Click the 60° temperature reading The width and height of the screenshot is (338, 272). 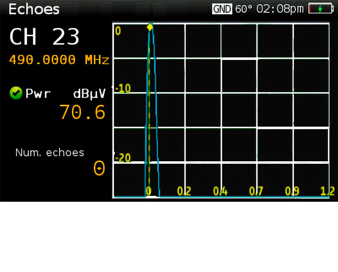pos(244,9)
